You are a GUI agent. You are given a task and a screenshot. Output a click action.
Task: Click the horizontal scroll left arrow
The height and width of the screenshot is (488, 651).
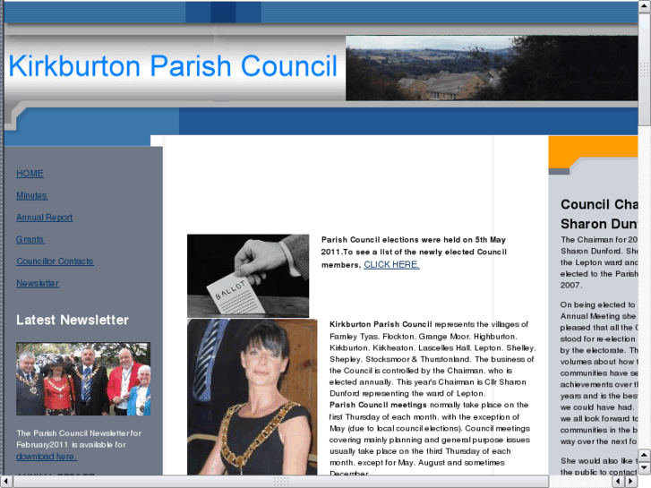(6, 482)
